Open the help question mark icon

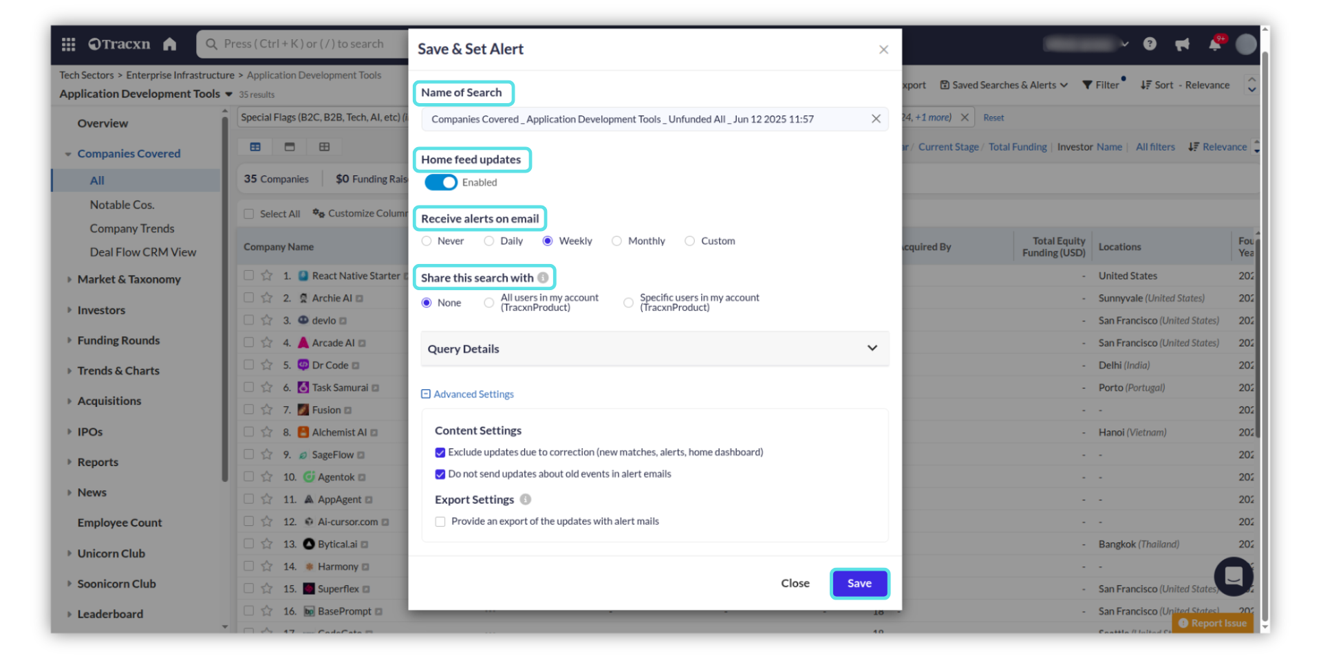pos(1150,44)
